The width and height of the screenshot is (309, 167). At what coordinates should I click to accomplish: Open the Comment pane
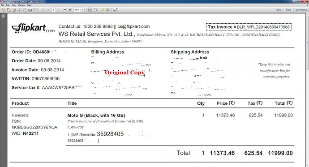pos(301,10)
